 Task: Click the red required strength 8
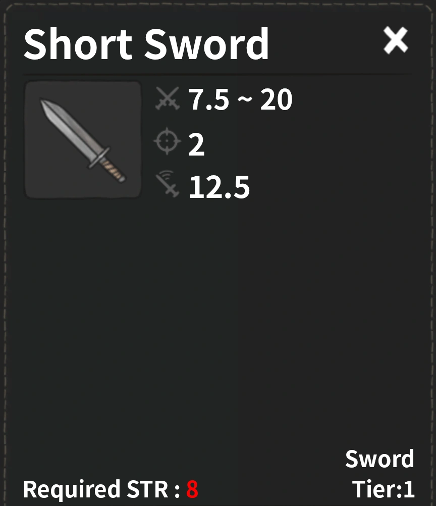coord(192,489)
